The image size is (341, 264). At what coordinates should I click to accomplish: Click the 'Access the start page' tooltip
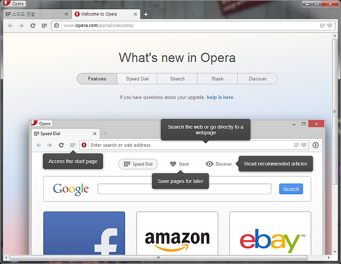pyautogui.click(x=73, y=161)
